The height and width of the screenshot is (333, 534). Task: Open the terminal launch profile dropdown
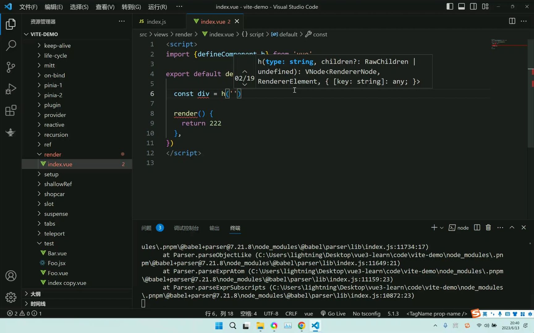tap(442, 228)
